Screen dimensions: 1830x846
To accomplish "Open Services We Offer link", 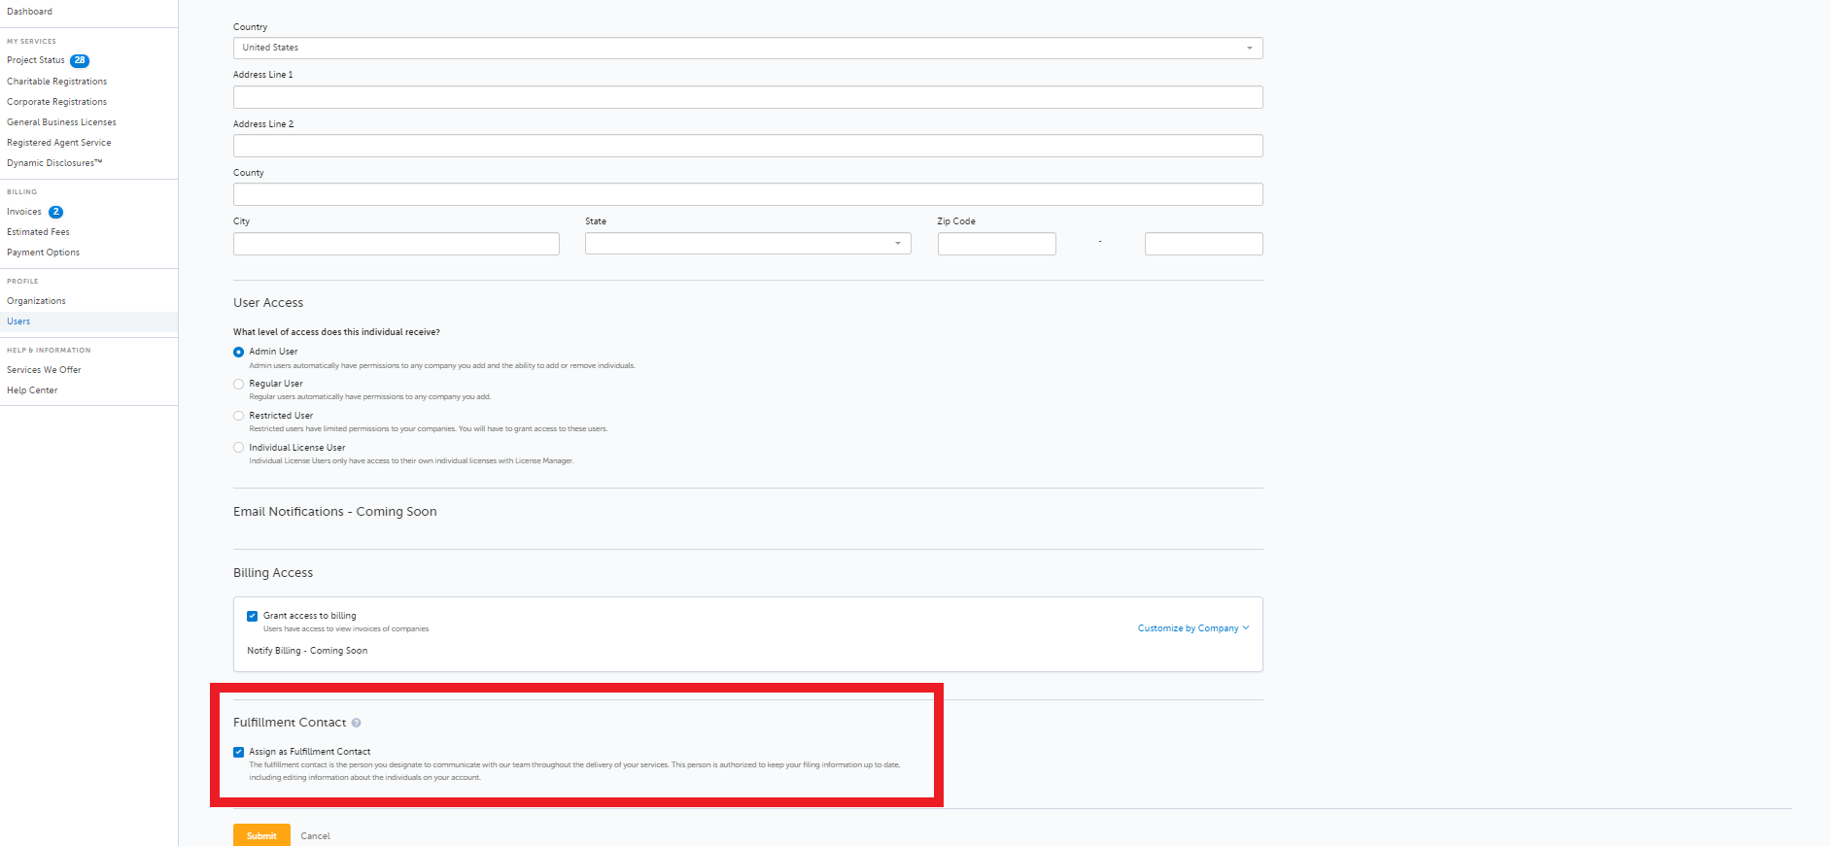I will coord(45,370).
